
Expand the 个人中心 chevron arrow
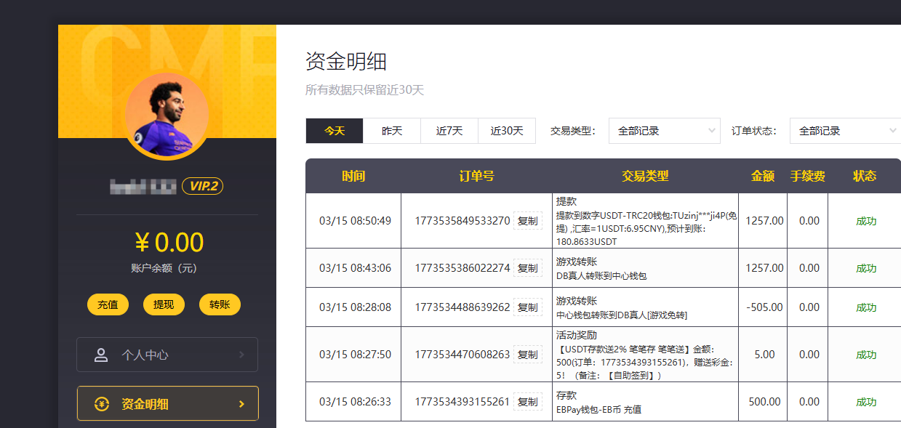point(241,355)
